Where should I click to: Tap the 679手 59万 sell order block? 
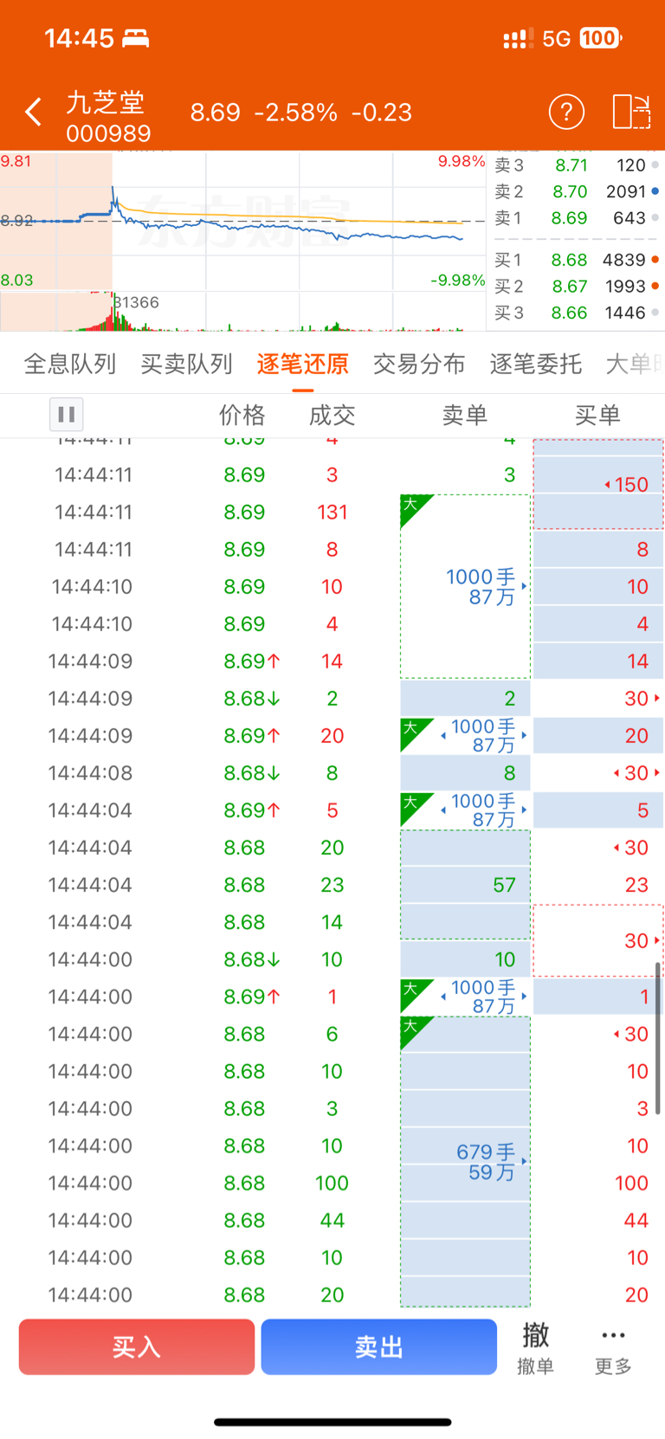pos(465,1162)
